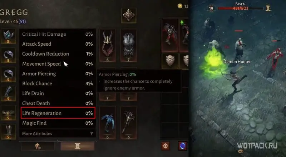Choose the winged armor inventory item
The width and height of the screenshot is (286, 157).
tap(170, 35)
